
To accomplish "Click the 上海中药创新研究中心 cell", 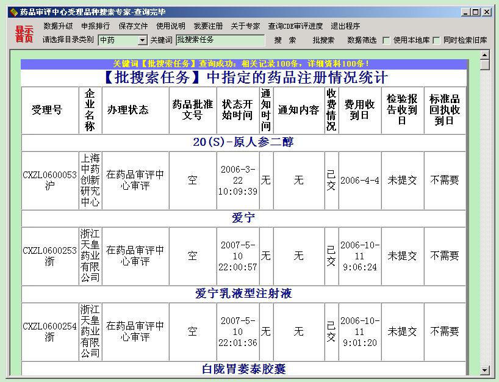I will coord(90,180).
